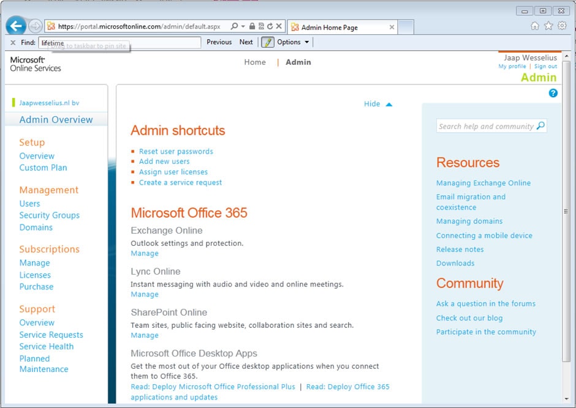Open Planned Maintenance in sidebar
Viewport: 576px width, 408px height.
coord(44,363)
